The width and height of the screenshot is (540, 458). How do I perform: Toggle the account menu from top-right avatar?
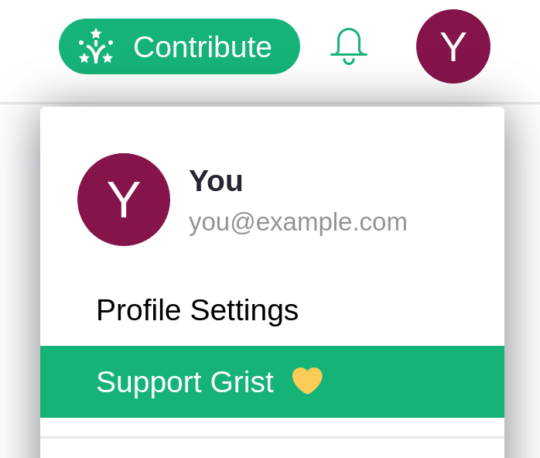pos(453,46)
